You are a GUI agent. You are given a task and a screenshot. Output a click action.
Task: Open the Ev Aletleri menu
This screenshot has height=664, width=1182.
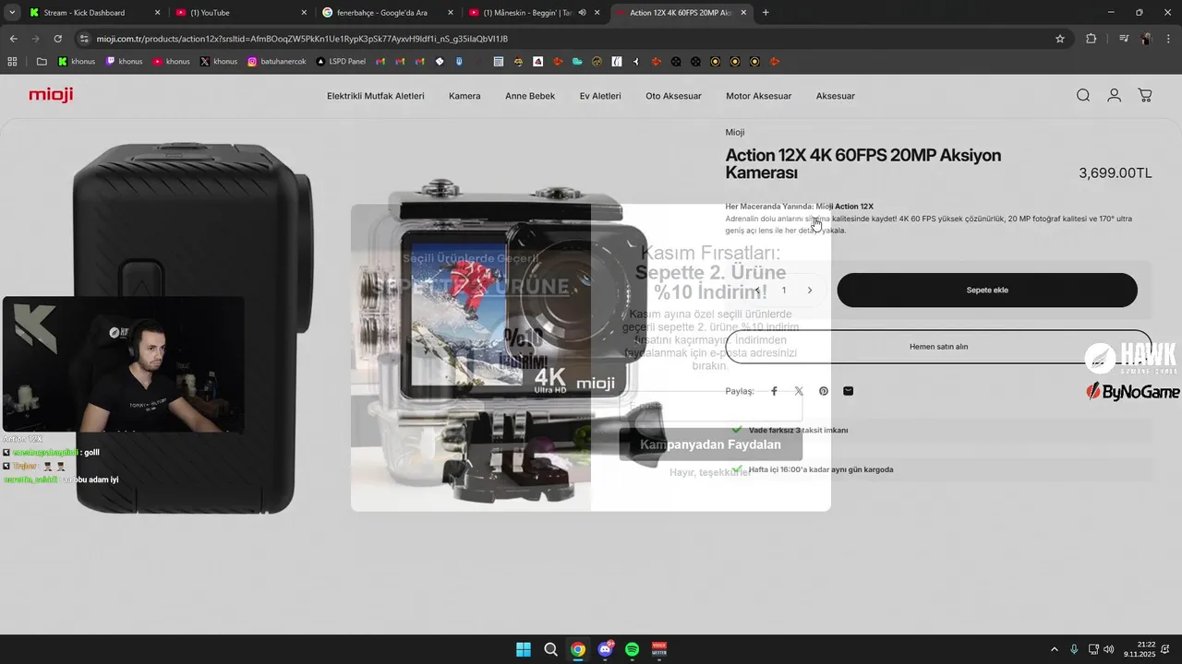pyautogui.click(x=600, y=96)
